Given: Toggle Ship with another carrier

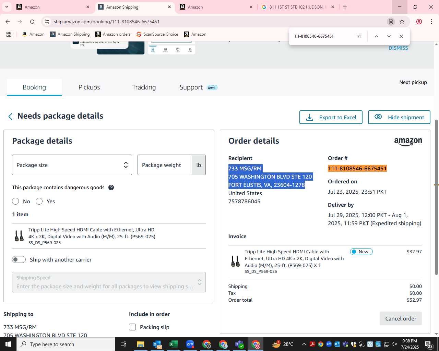Looking at the screenshot, I should coord(19,259).
